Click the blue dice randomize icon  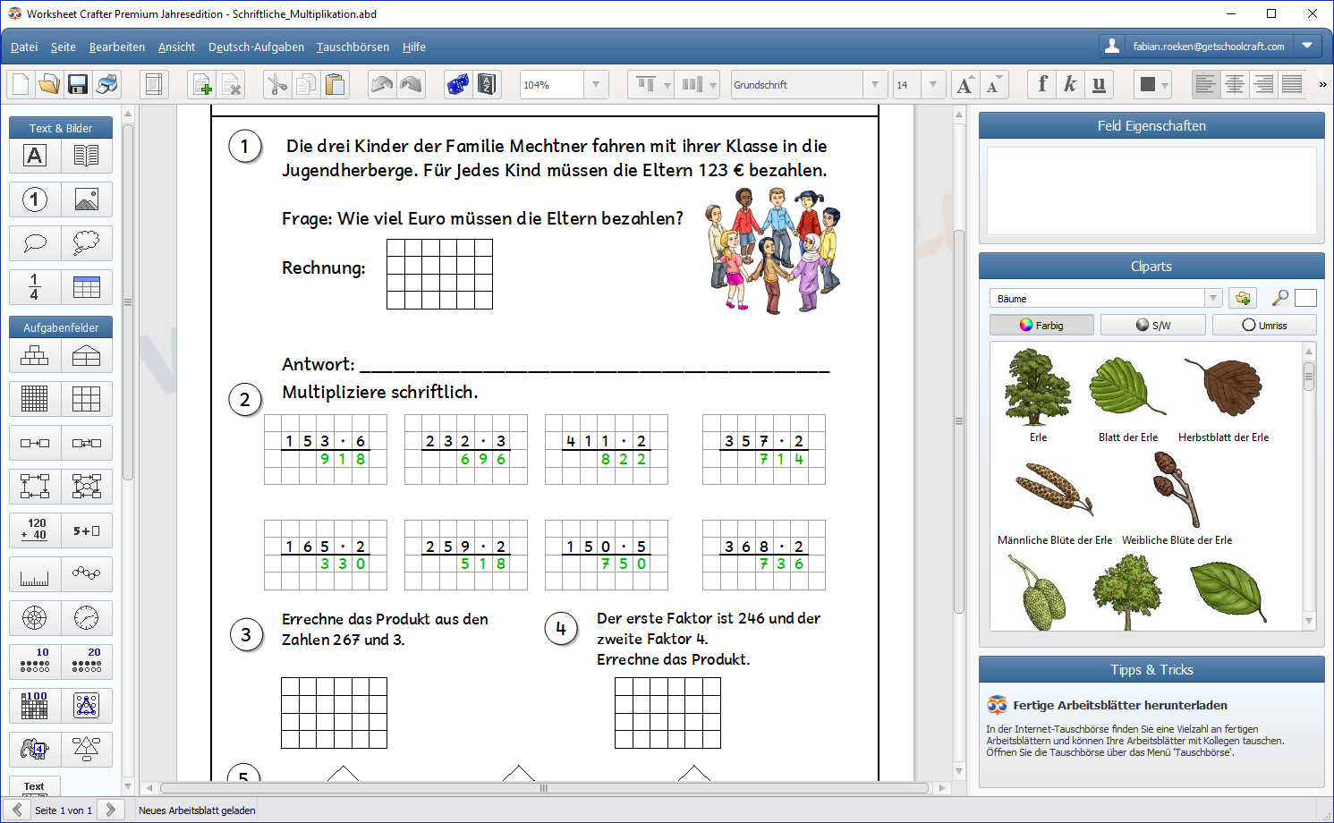coord(458,85)
